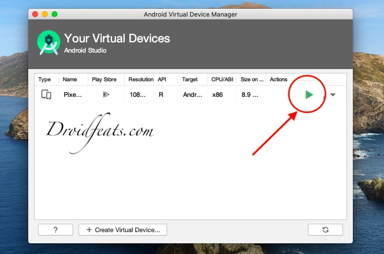The width and height of the screenshot is (384, 254).
Task: Click the Target column header
Action: 190,79
